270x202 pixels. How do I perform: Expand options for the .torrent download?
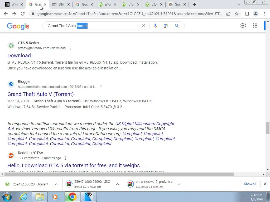coord(56,184)
